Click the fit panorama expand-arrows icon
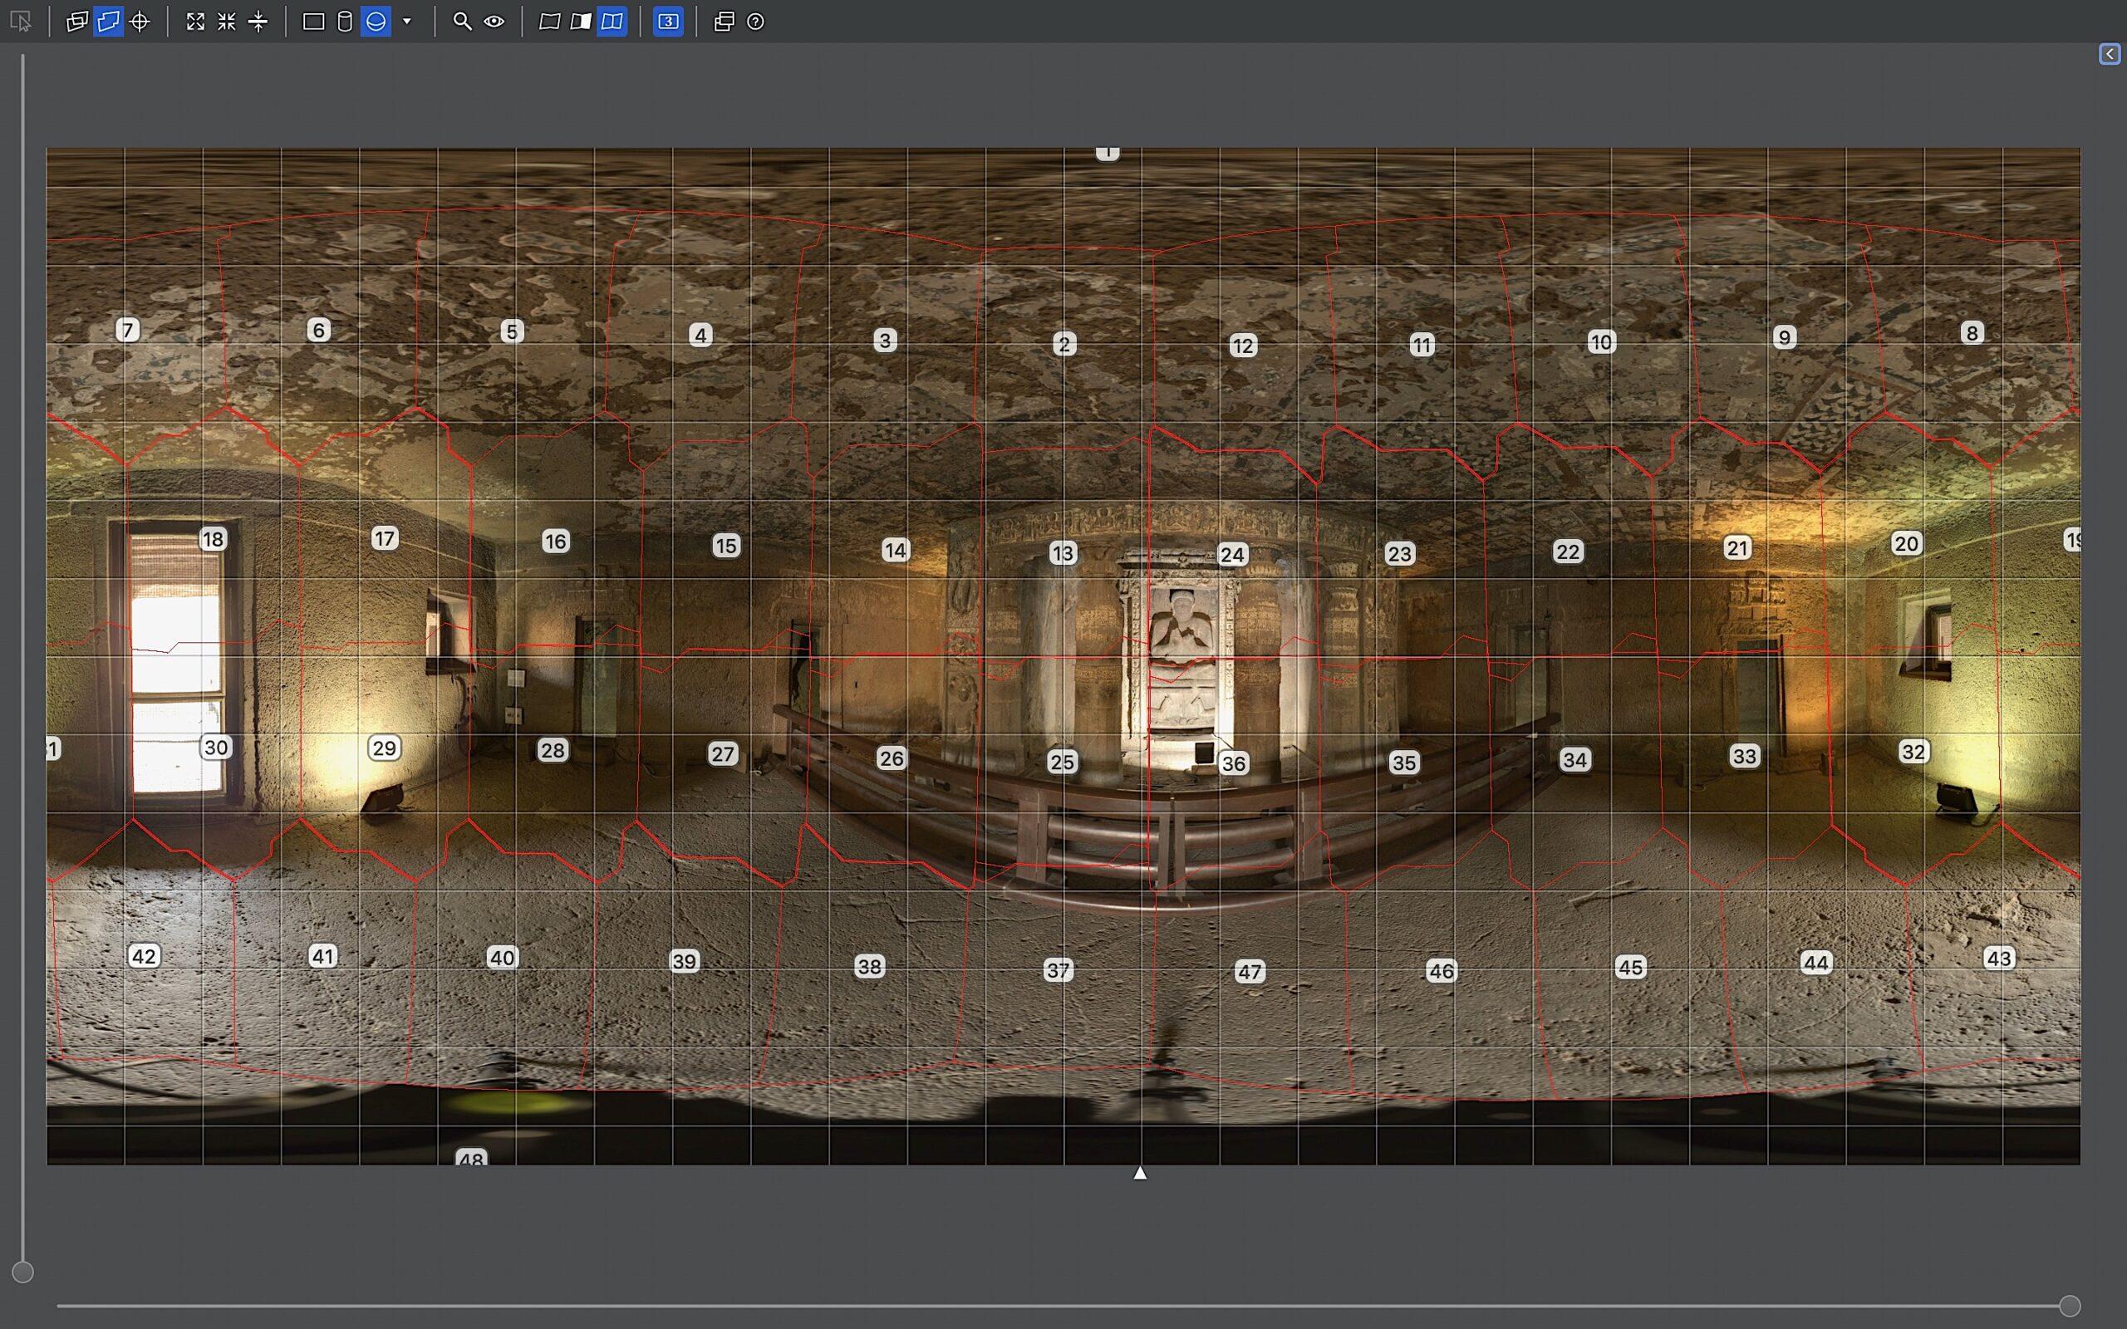The height and width of the screenshot is (1329, 2127). (x=195, y=21)
